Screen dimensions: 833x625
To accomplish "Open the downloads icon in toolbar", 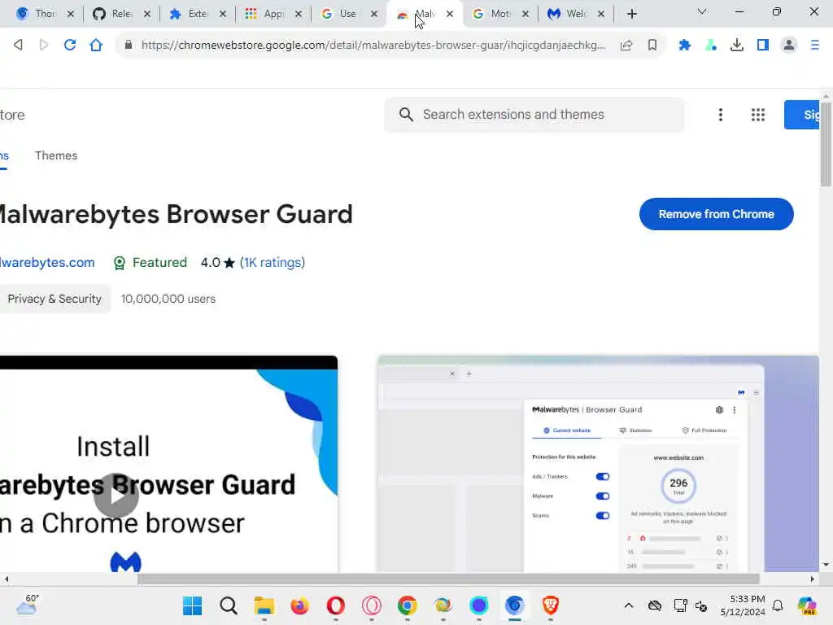I will click(737, 46).
